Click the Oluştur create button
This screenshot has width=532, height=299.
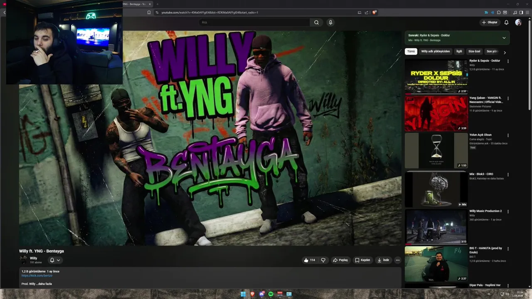coord(490,22)
